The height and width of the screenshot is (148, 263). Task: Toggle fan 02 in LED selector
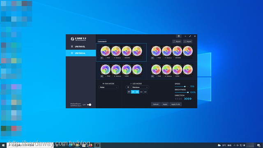(137, 92)
